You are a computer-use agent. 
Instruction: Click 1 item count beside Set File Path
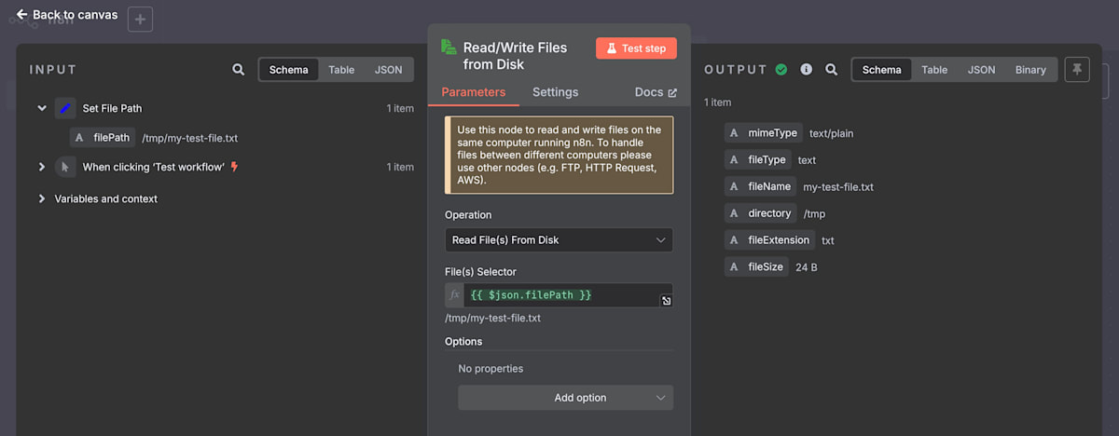point(400,108)
